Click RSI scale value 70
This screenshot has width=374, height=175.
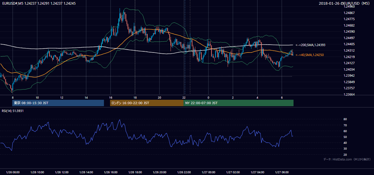[x=345, y=125]
